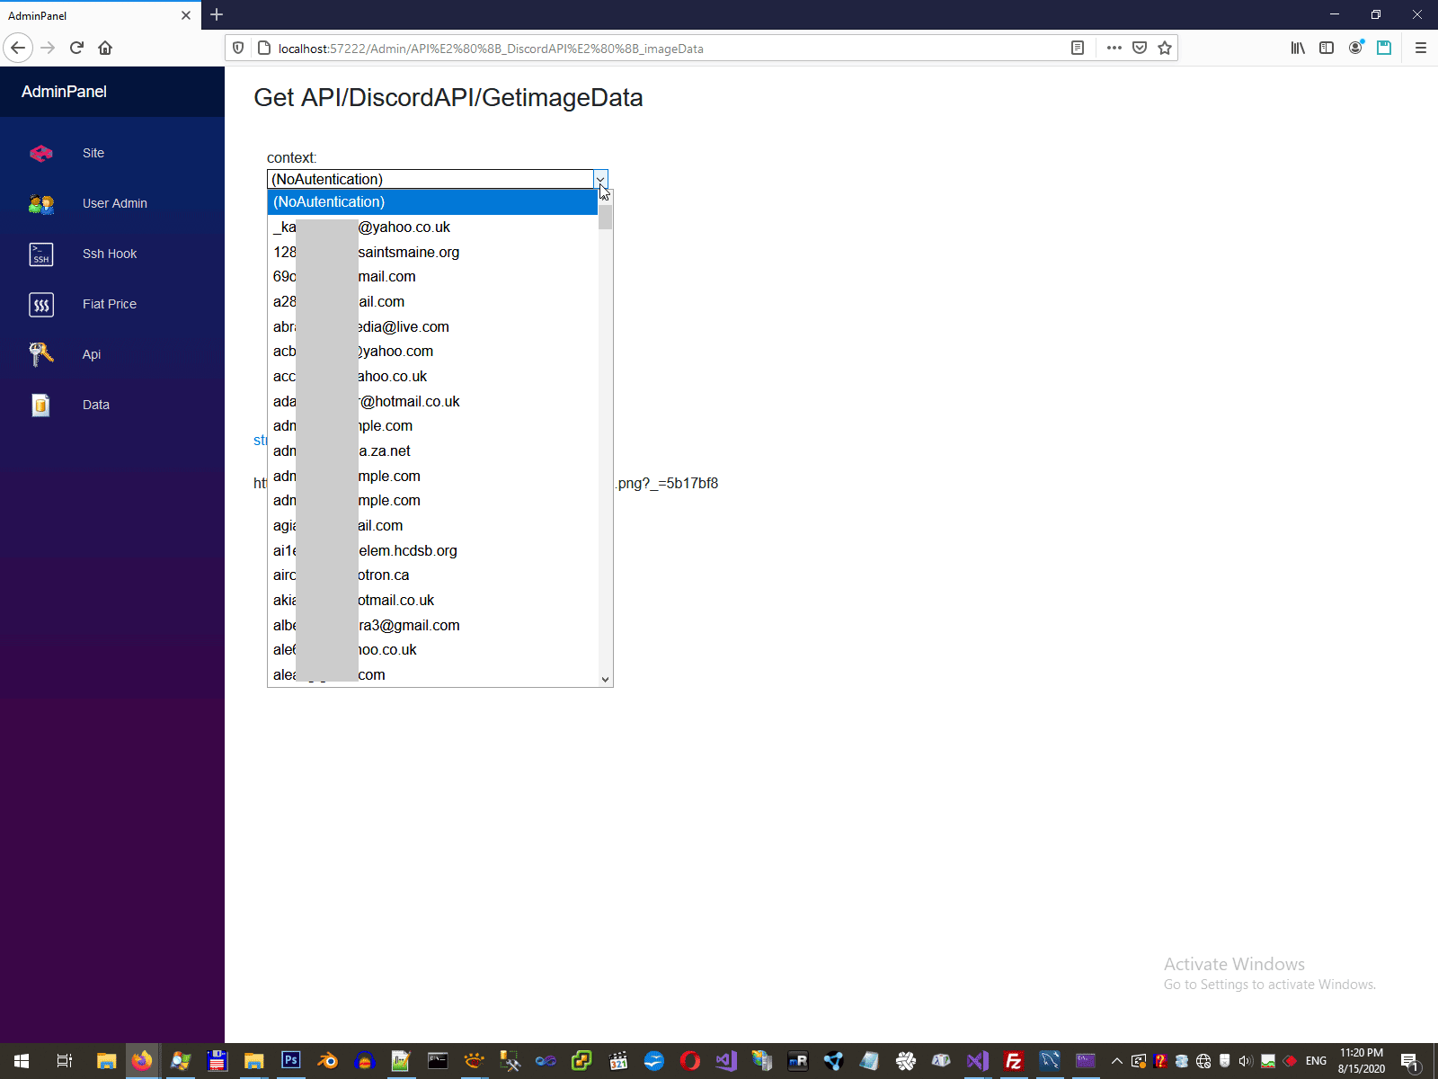This screenshot has height=1079, width=1438.
Task: Toggle reader view icon in address bar
Action: click(x=1078, y=48)
